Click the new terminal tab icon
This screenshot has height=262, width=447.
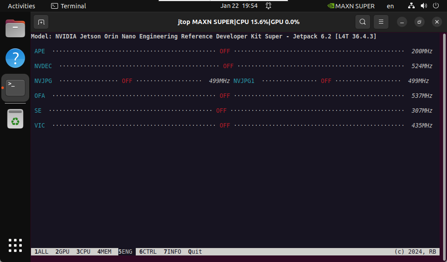coord(41,22)
